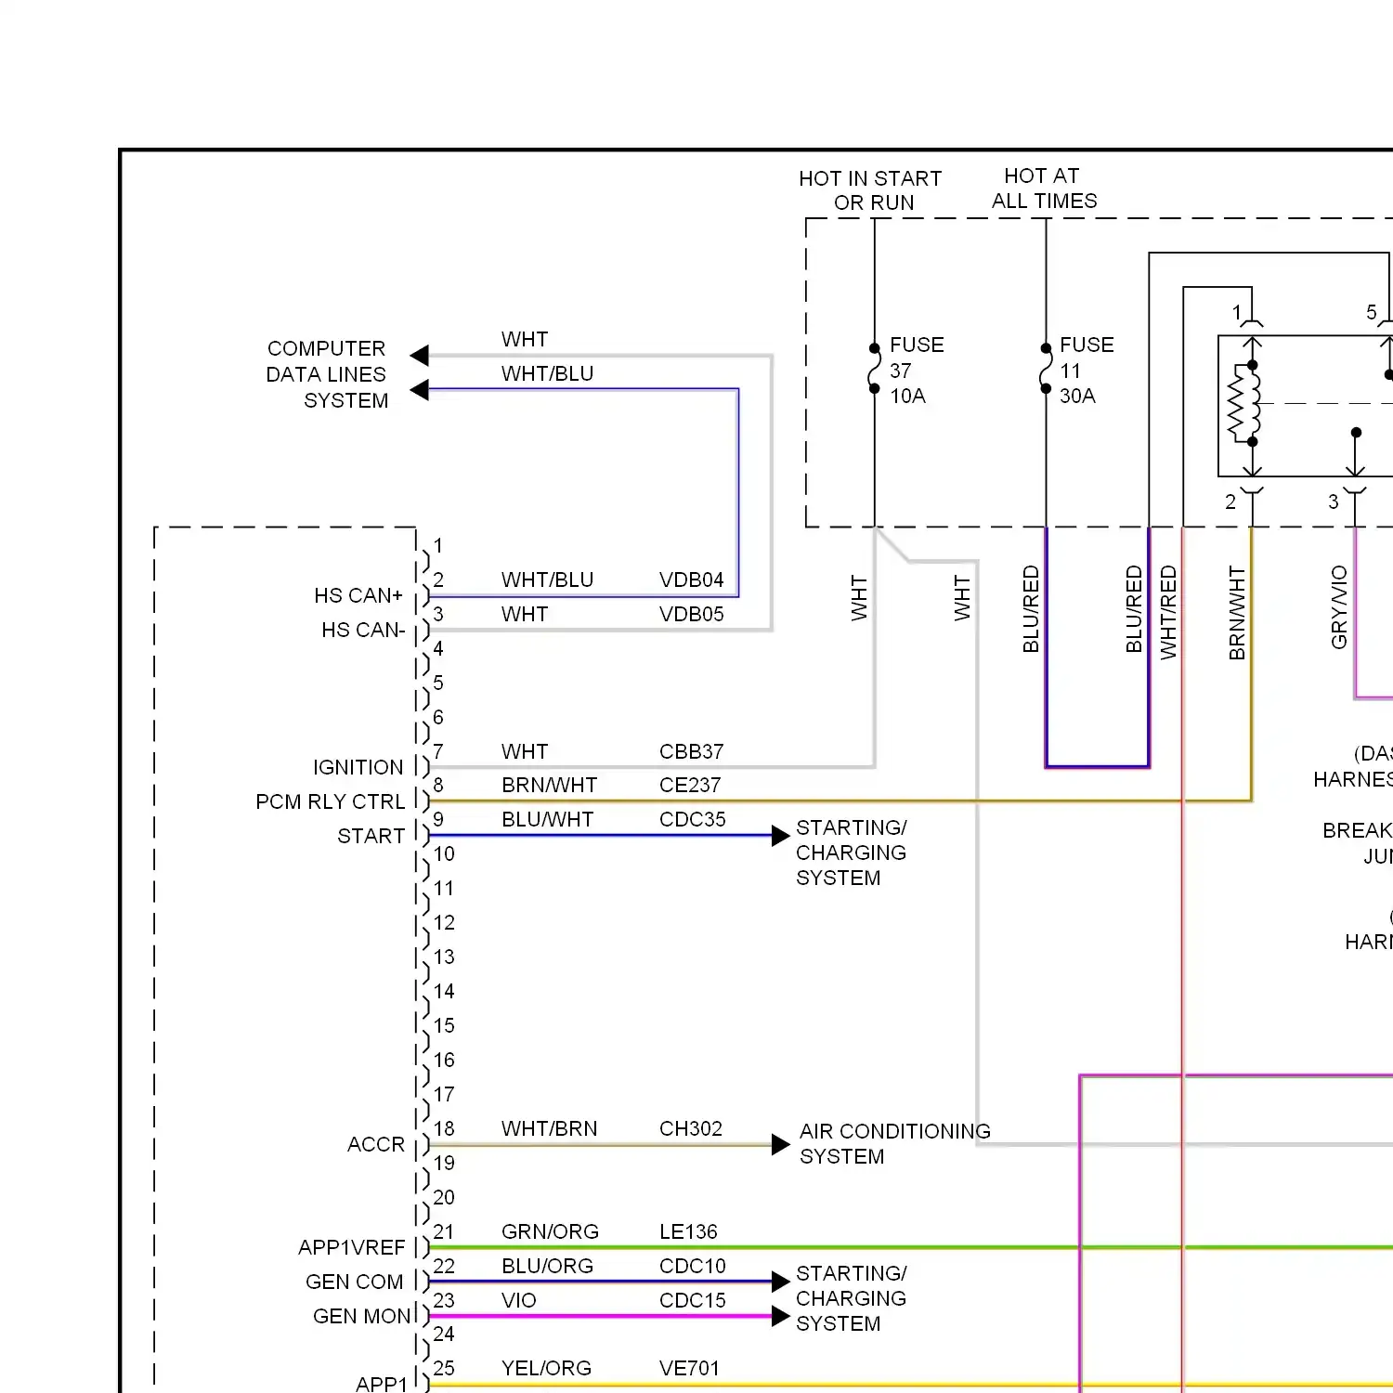This screenshot has height=1393, width=1393.
Task: Click the HS CAN+ pin label
Action: [358, 596]
